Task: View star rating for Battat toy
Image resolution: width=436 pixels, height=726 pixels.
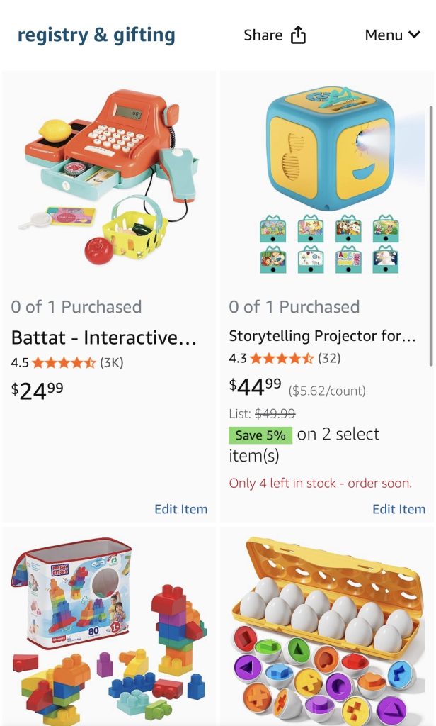Action: tap(64, 363)
